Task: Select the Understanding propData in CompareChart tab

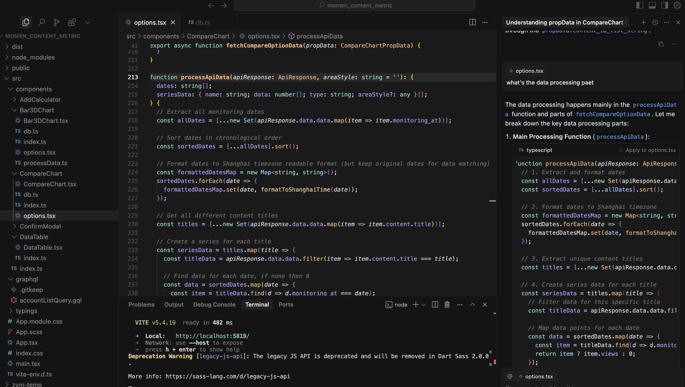Action: [565, 22]
